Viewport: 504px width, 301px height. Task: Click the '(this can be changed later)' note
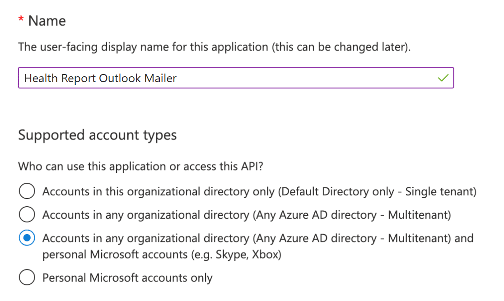tap(341, 47)
